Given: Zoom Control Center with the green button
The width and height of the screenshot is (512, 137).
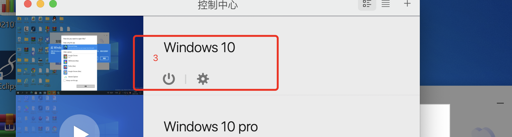Looking at the screenshot, I should tap(53, 3).
